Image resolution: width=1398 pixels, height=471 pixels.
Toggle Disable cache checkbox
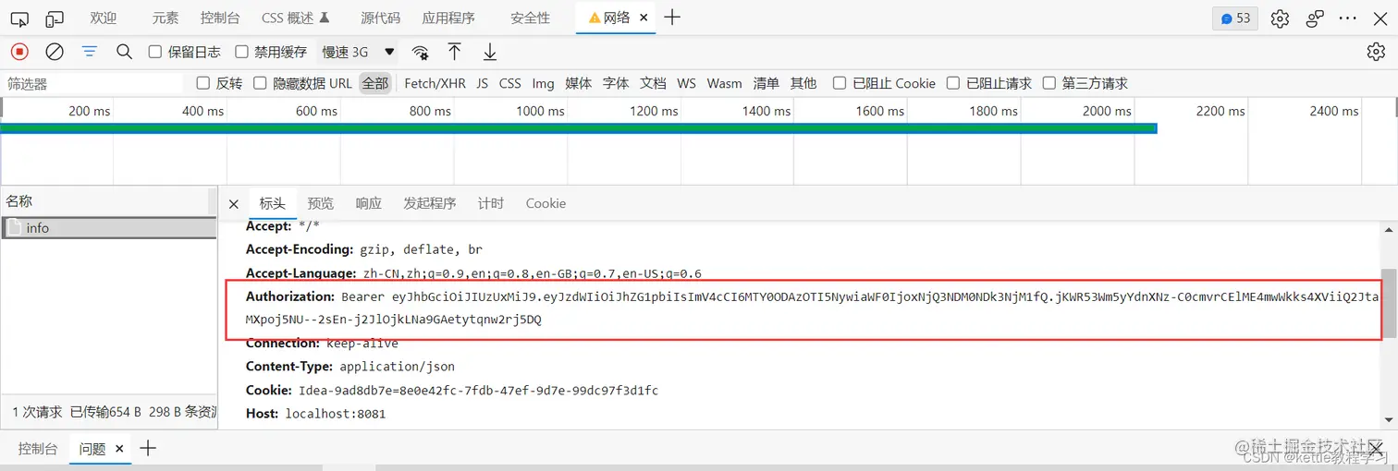(242, 52)
